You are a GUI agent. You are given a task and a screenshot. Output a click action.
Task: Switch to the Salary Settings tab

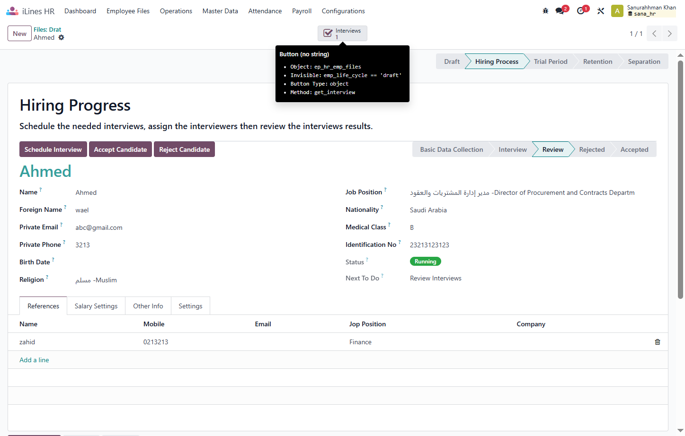(x=96, y=306)
